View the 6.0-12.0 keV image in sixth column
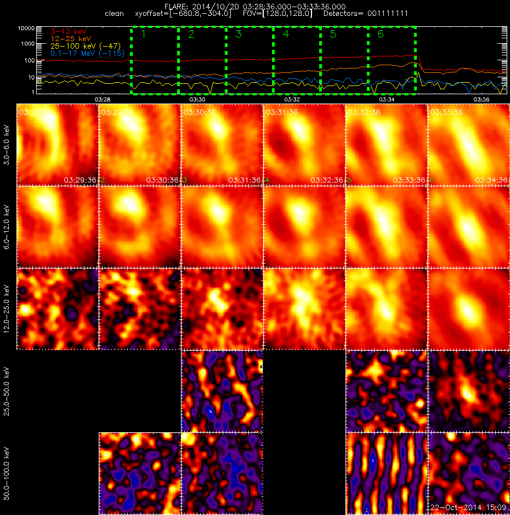 coord(468,227)
